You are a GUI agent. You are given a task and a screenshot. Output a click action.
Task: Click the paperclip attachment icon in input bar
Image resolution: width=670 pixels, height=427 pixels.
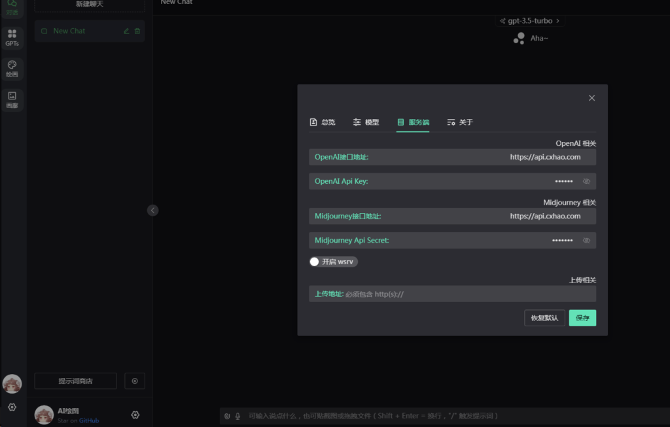[x=227, y=416]
